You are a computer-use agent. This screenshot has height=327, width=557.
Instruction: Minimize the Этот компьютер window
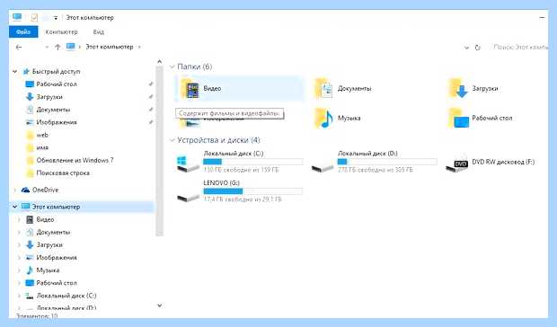click(542, 17)
